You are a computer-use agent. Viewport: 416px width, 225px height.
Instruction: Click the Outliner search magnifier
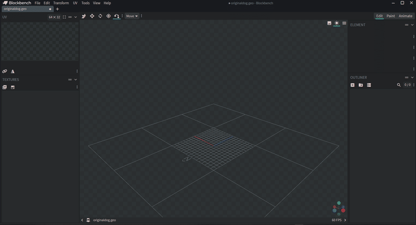[x=399, y=85]
